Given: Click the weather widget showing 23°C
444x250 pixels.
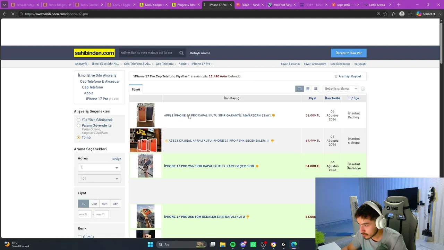Looking at the screenshot, I should pyautogui.click(x=17, y=244).
